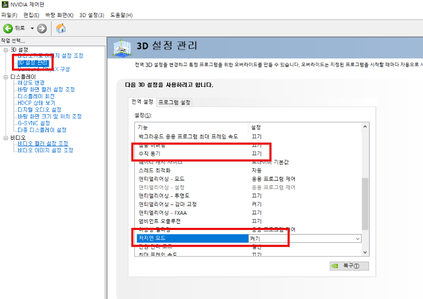Open 디스플레이 회전 page

(36, 96)
